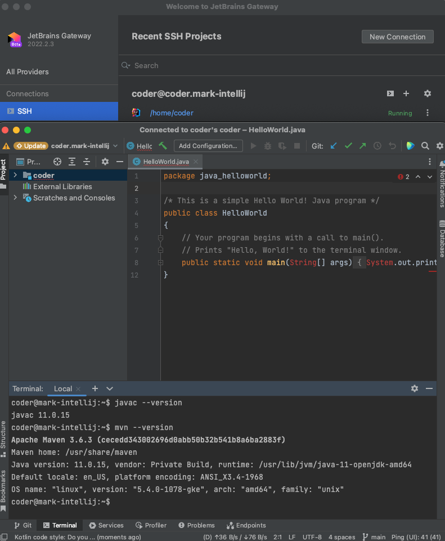
Task: Open editor tab options three-dot menu
Action: click(429, 162)
